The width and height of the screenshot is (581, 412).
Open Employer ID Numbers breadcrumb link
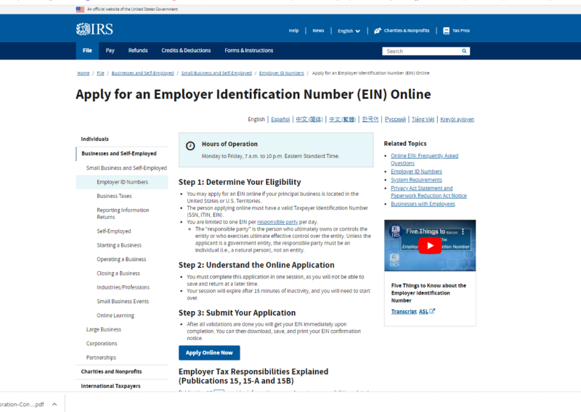[x=281, y=73]
